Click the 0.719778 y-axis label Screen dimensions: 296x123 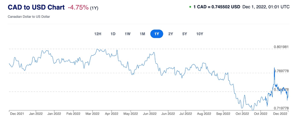pyautogui.click(x=281, y=108)
